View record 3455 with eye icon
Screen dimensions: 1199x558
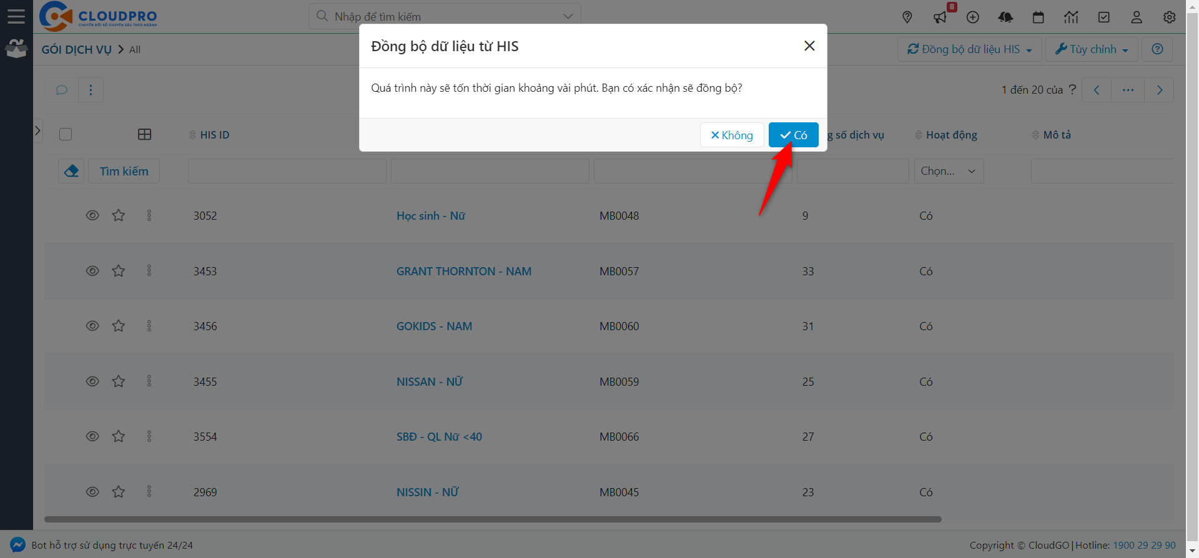click(92, 381)
